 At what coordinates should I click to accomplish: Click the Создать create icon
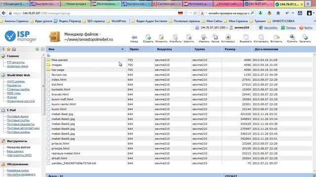coord(148,38)
